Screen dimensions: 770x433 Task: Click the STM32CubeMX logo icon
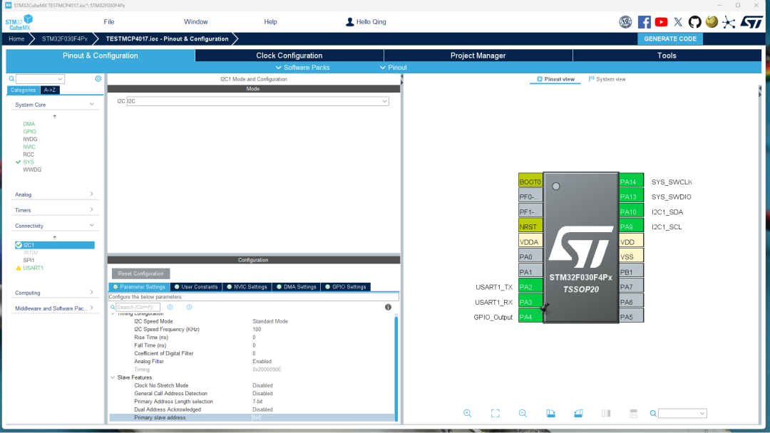19,22
